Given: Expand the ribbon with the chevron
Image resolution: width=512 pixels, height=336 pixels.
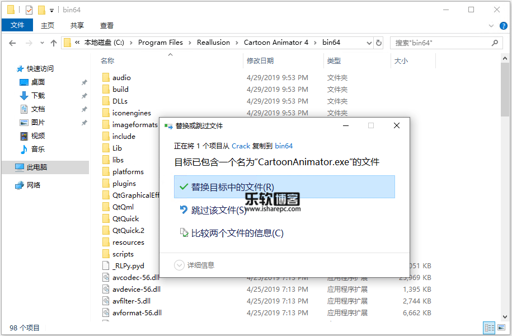Looking at the screenshot, I should pos(491,26).
